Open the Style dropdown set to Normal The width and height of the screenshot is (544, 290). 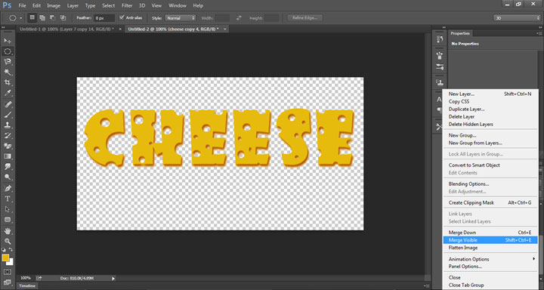point(181,18)
